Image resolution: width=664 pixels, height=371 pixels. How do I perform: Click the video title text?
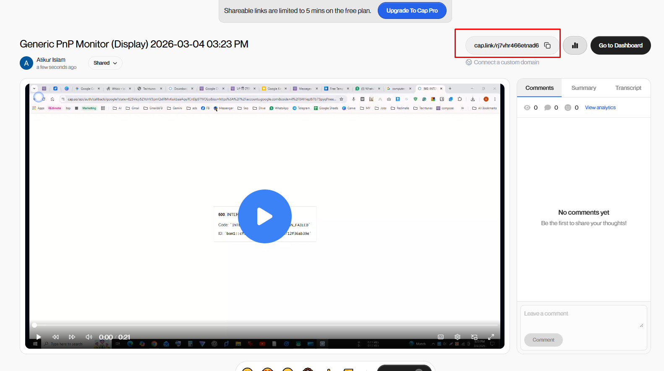click(x=134, y=44)
